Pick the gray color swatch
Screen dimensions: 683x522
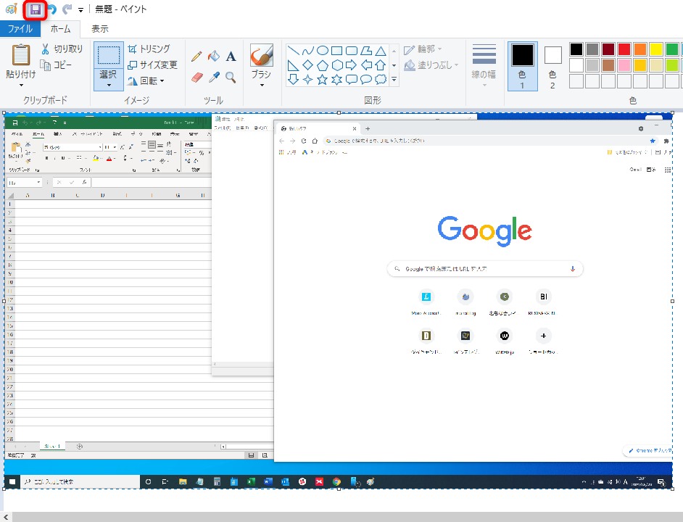tap(592, 49)
